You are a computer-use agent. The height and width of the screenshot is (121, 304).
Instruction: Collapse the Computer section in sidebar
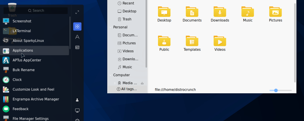[110, 75]
